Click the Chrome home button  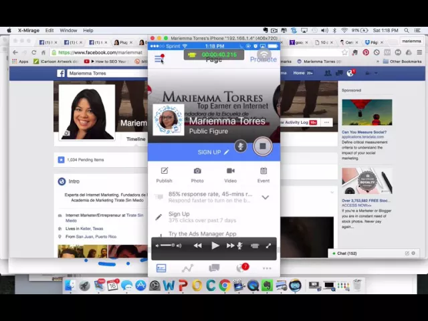[43, 52]
